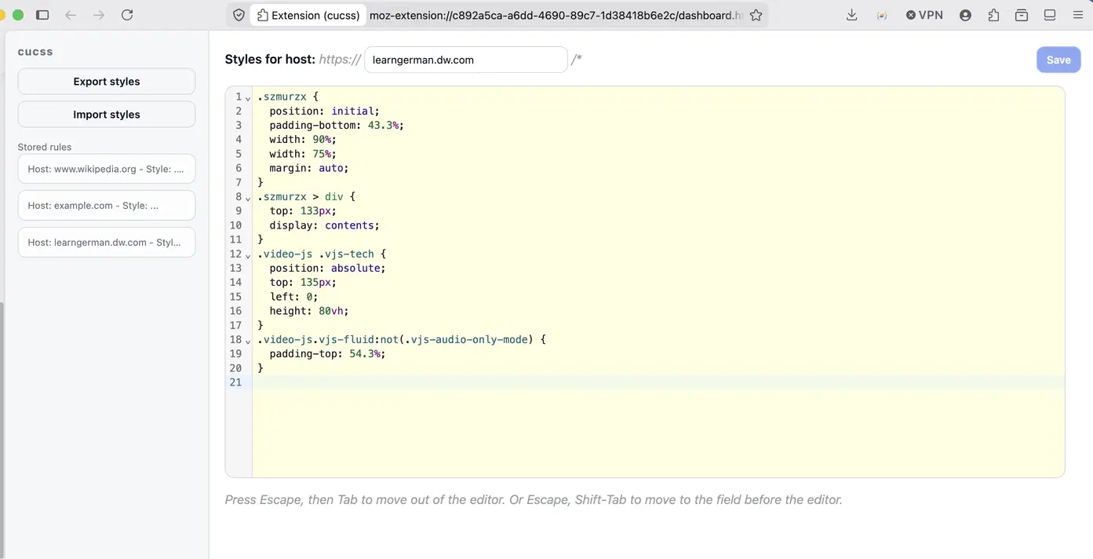Go back with the back arrow
Image resolution: width=1093 pixels, height=559 pixels.
coord(71,15)
